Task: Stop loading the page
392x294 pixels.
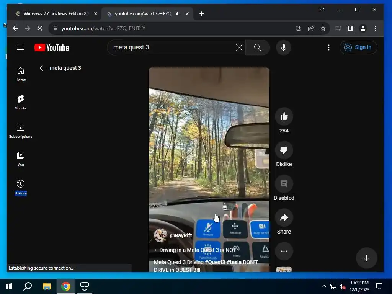Action: 40,28
